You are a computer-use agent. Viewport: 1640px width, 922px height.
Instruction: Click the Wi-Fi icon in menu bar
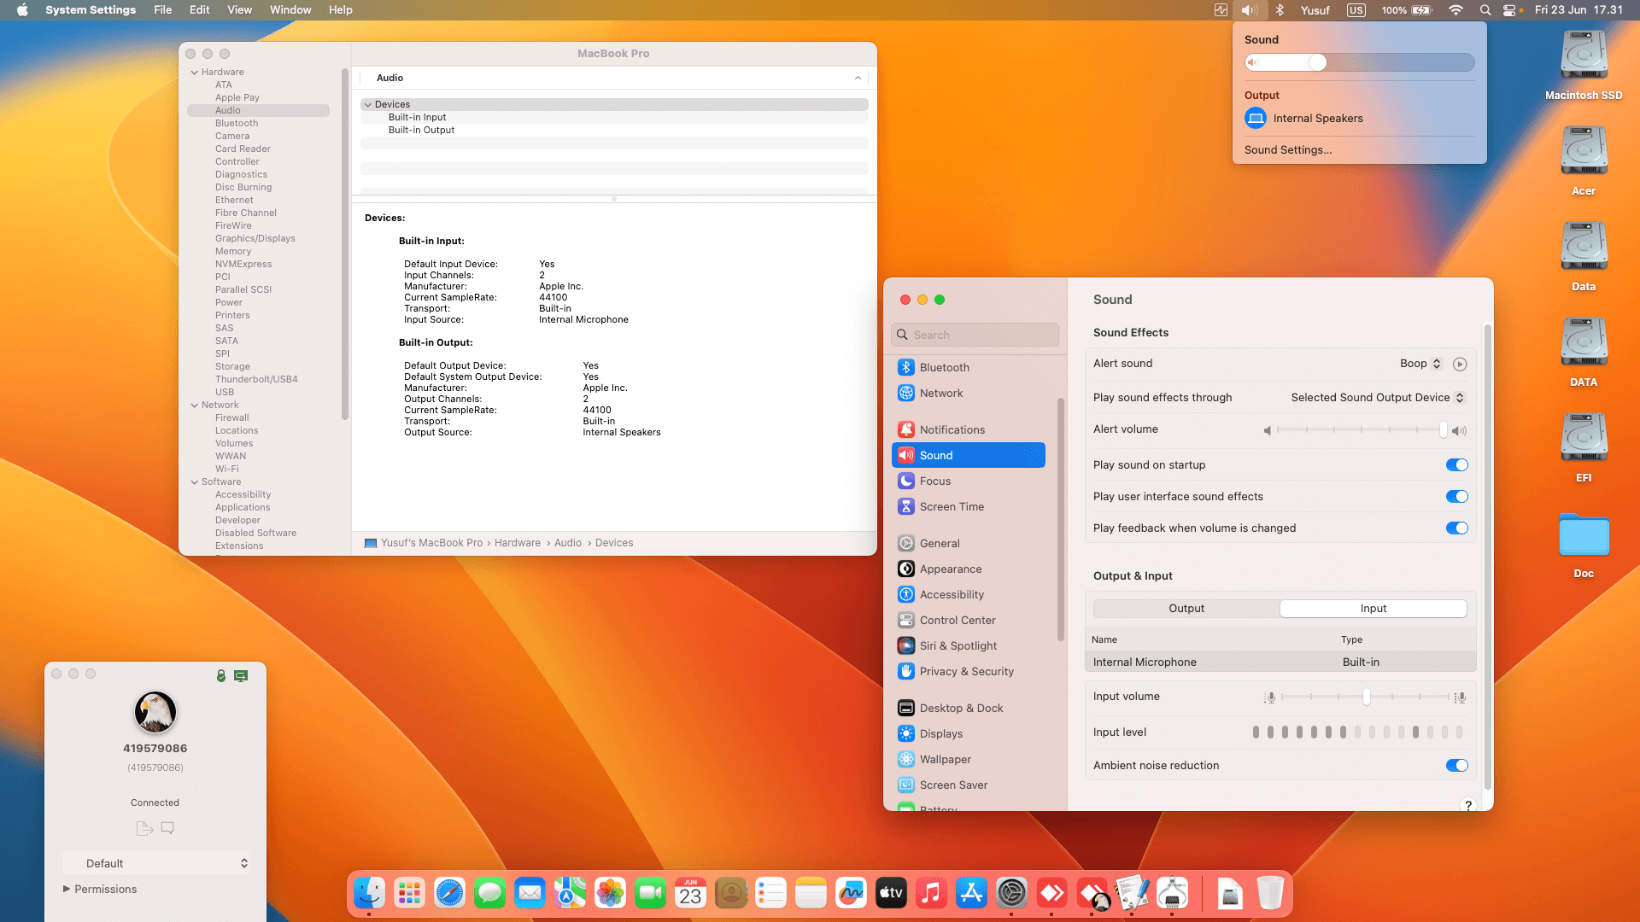[x=1455, y=10]
